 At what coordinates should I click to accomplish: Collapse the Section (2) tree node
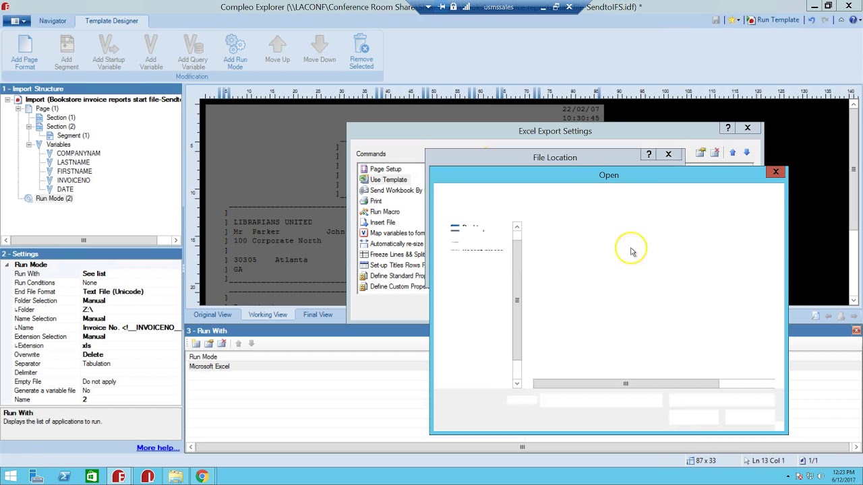click(29, 127)
